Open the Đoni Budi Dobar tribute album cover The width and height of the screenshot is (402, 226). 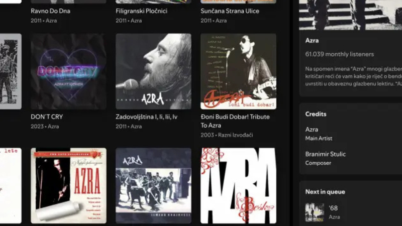[238, 71]
